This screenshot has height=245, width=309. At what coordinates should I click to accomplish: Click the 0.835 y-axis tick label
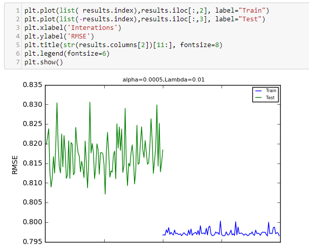pyautogui.click(x=32, y=85)
